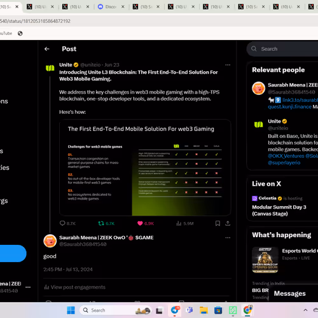Click the blue Post button in sidebar
The image size is (318, 318).
[x=13, y=253]
